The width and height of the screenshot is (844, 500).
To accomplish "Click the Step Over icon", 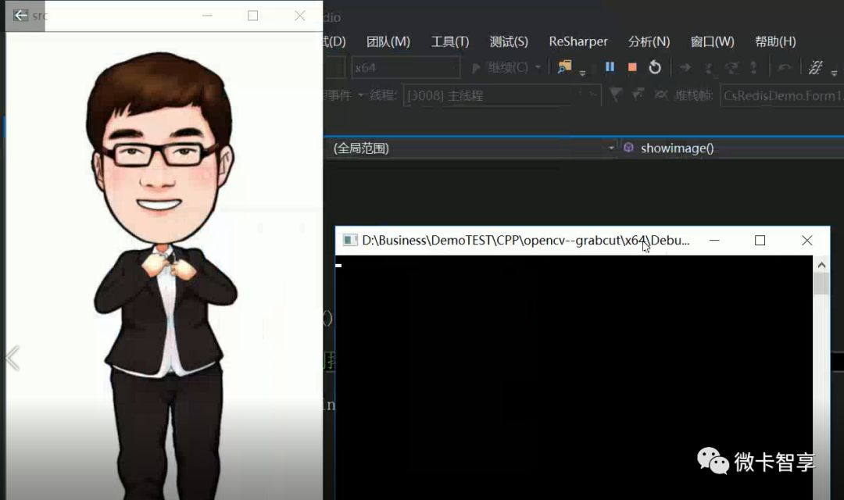I will (731, 68).
